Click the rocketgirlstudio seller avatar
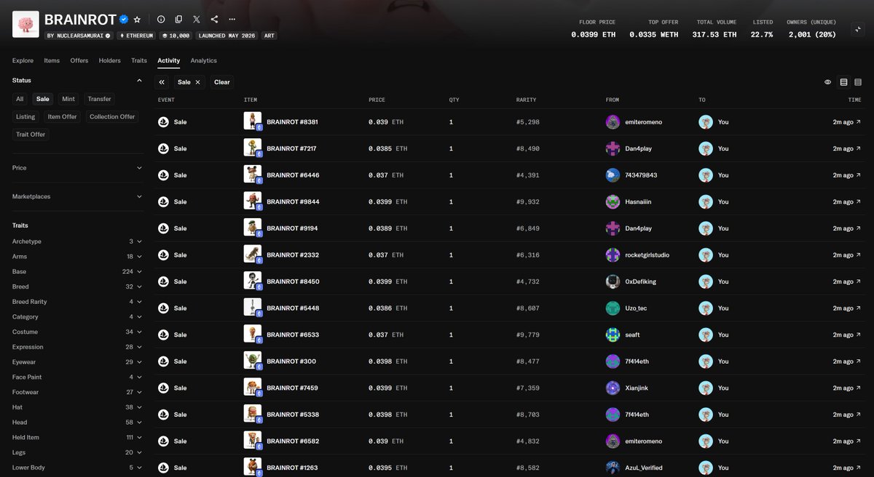The width and height of the screenshot is (874, 477). pyautogui.click(x=613, y=255)
